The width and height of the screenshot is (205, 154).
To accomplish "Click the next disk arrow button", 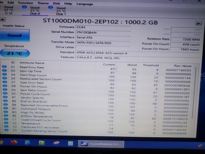I will click(x=198, y=23).
